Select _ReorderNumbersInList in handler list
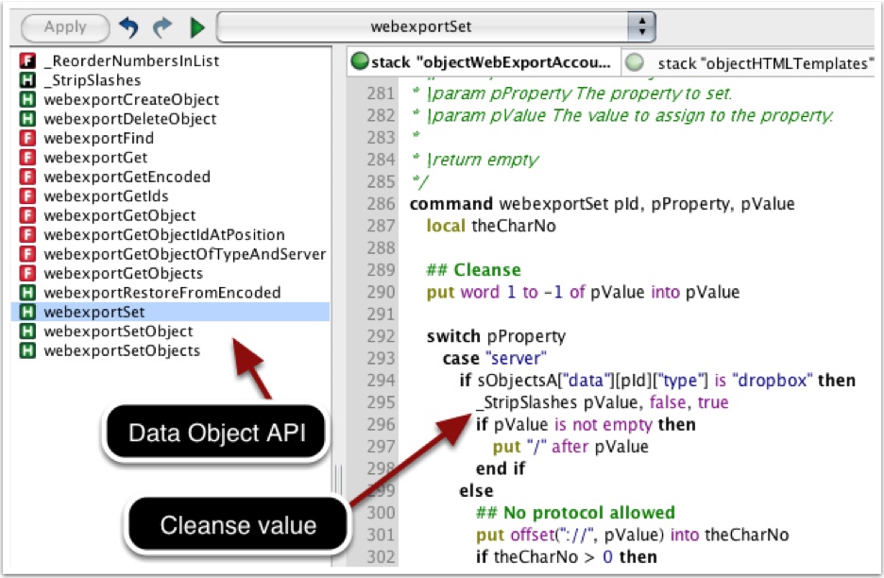The image size is (884, 578). coord(132,60)
